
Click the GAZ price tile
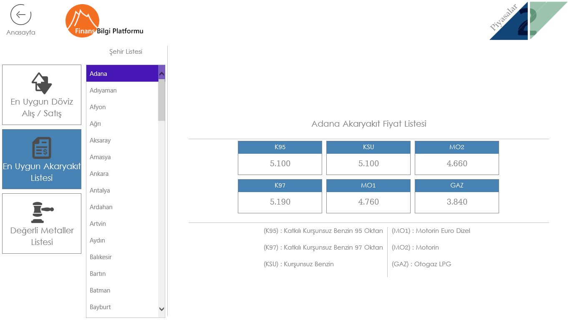click(x=457, y=196)
